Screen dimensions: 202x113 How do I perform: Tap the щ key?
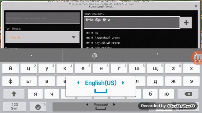click(x=155, y=68)
